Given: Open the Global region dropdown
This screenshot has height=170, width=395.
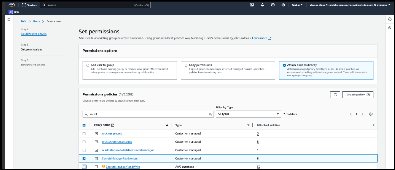Looking at the screenshot, I should 297,5.
